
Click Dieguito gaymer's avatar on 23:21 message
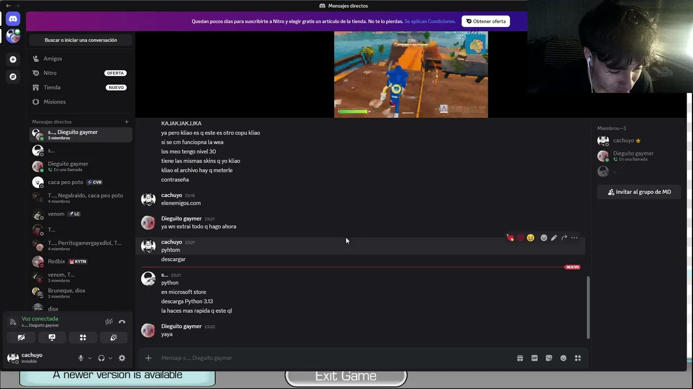[x=148, y=222]
